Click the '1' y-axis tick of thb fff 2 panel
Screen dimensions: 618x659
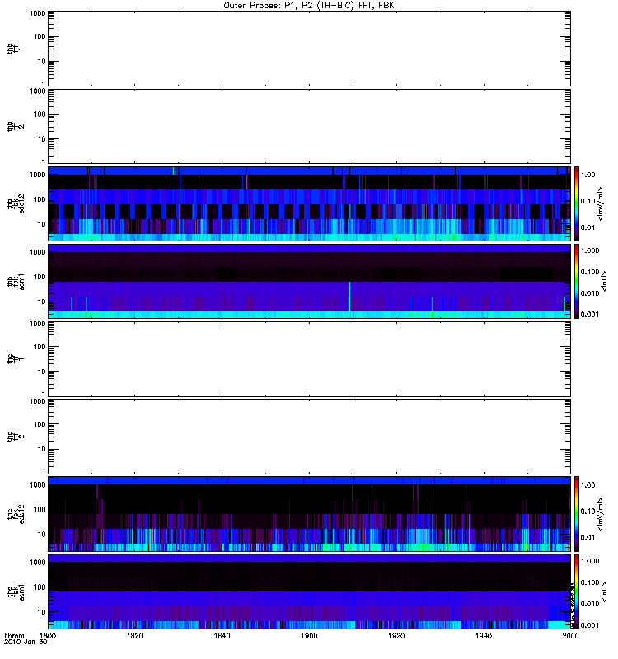[44, 161]
